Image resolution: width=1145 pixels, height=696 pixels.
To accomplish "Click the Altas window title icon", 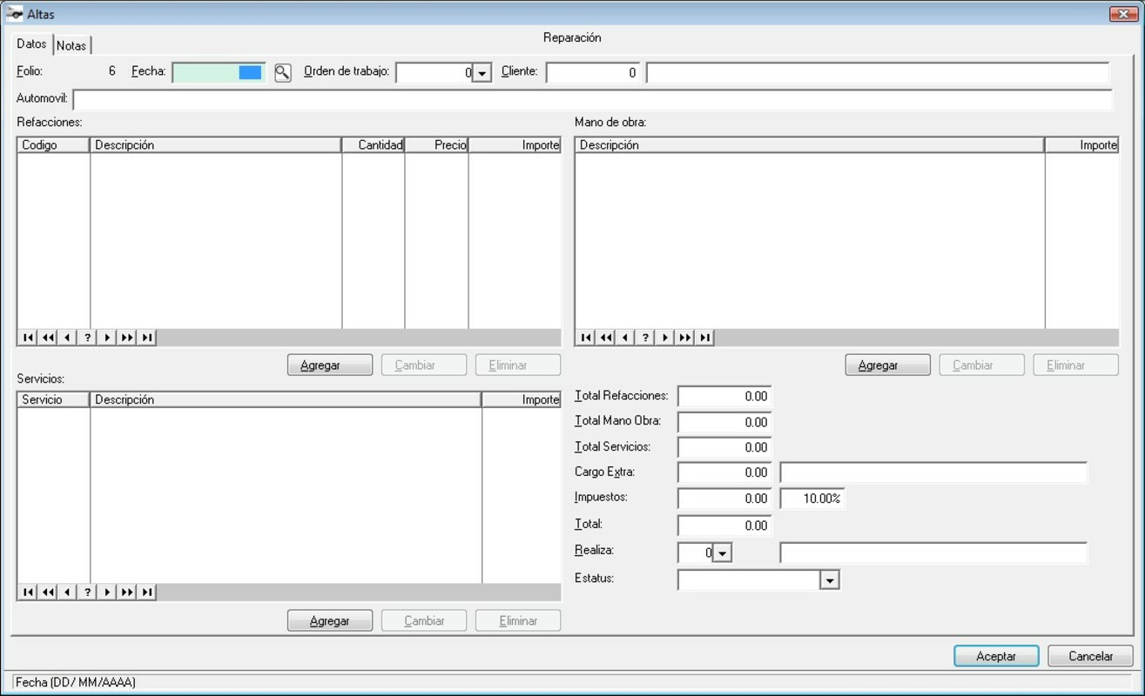I will pos(15,14).
